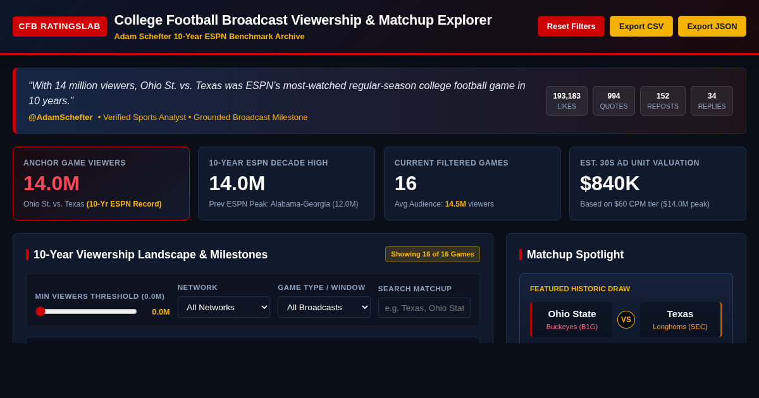The image size is (759, 398).
Task: Open the @AdamSchefter handle link
Action: coord(61,117)
